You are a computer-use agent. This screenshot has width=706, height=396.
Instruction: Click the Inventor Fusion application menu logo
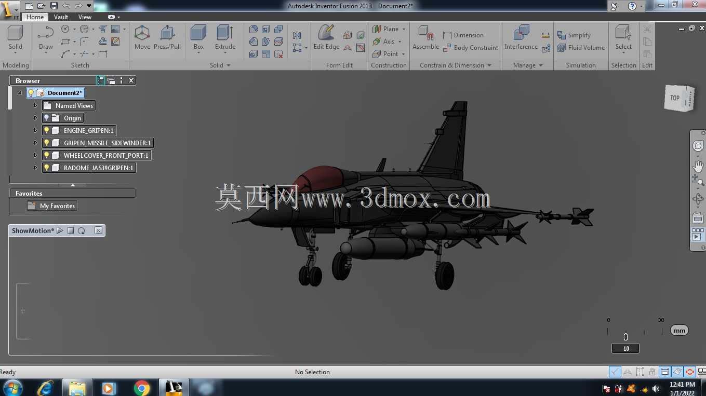tap(9, 10)
